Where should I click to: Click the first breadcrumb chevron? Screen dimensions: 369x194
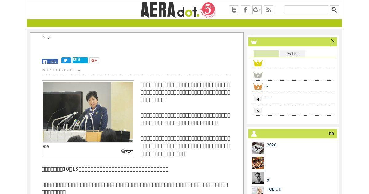click(x=43, y=37)
